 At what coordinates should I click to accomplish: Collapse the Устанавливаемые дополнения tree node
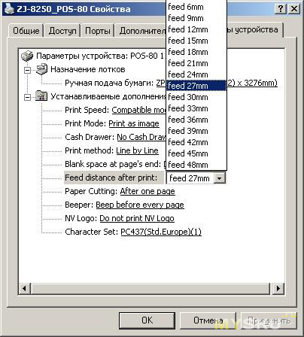pyautogui.click(x=27, y=97)
